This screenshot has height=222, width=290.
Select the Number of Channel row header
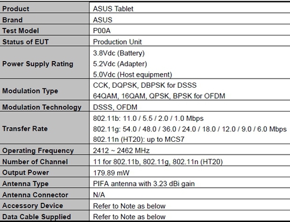click(45, 160)
